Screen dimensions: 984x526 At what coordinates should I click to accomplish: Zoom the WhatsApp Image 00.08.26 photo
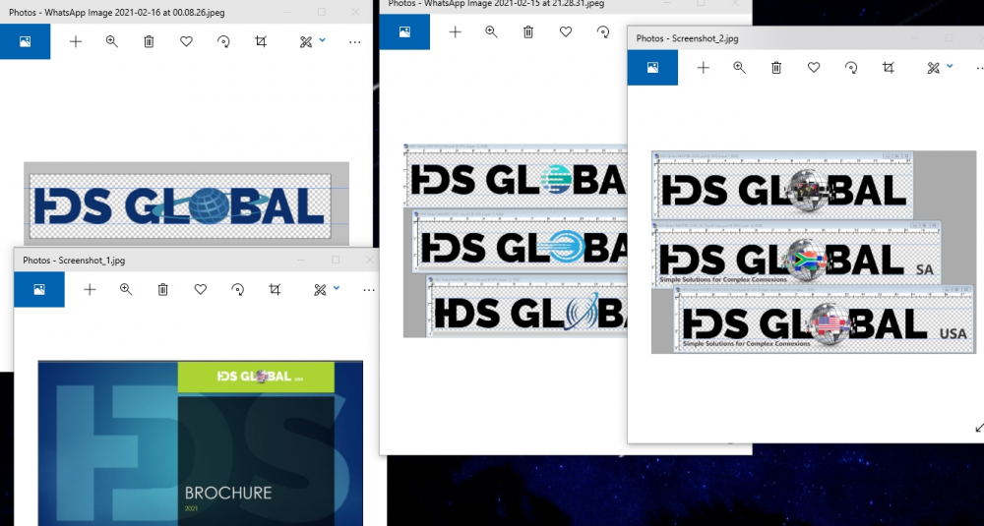tap(112, 42)
